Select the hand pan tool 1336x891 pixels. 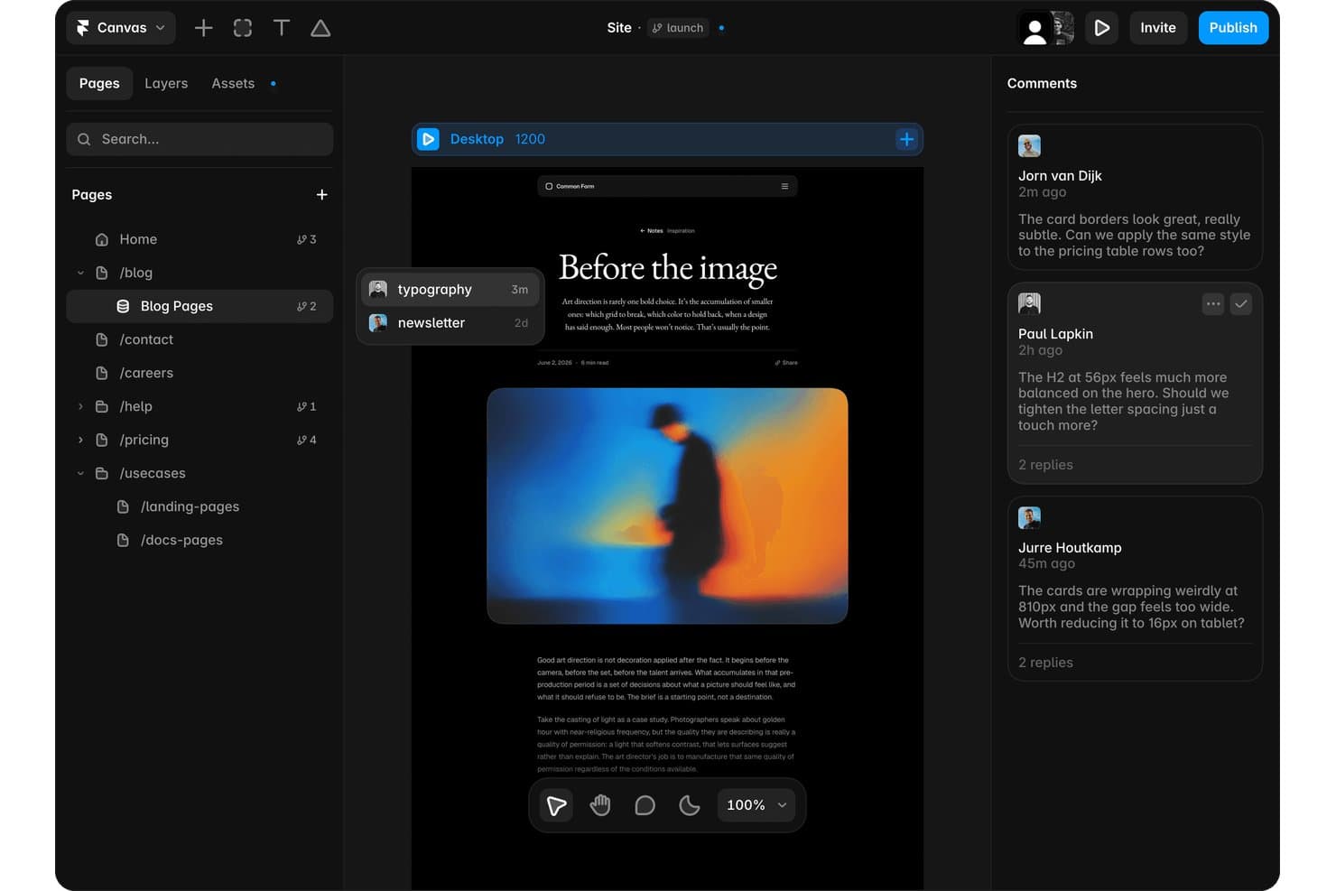600,805
